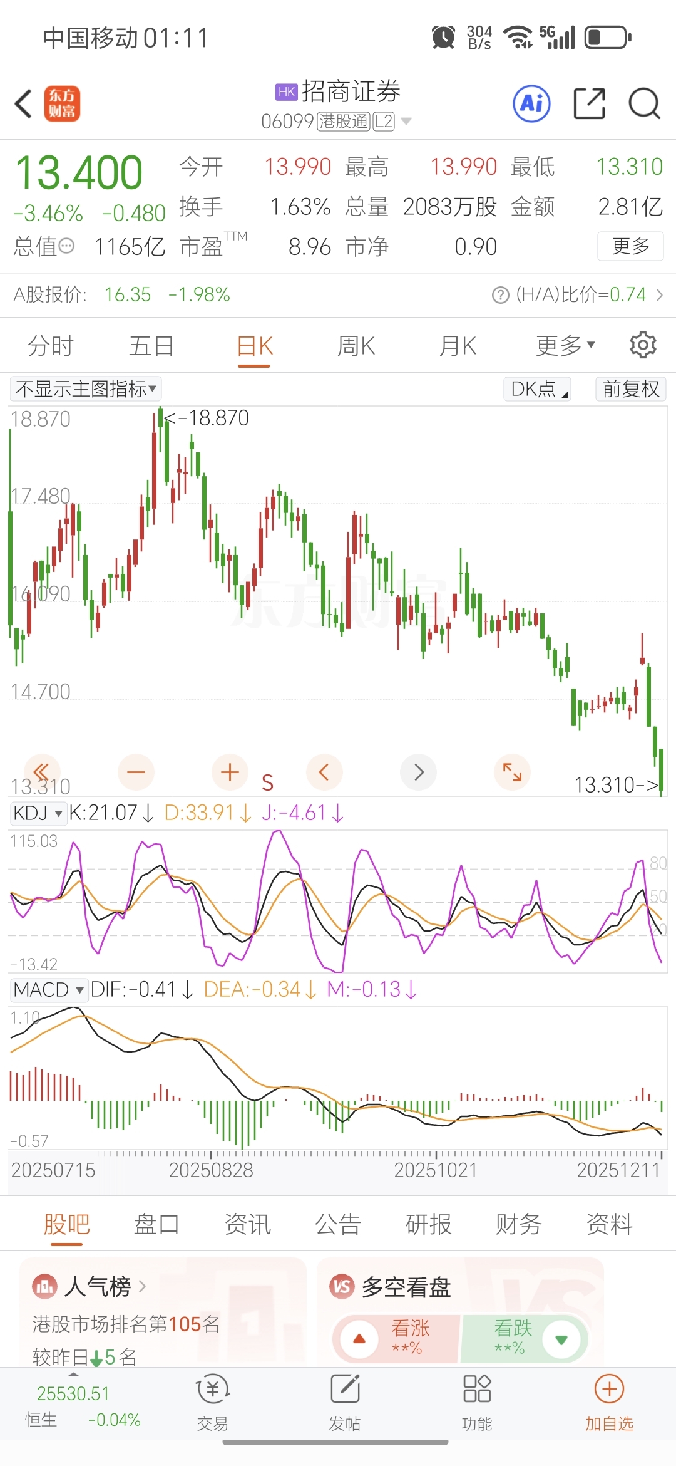676x1466 pixels.
Task: Tap the back arrow icon
Action: tap(24, 103)
